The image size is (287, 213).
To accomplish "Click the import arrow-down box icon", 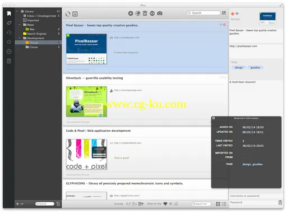I will click(75, 14).
